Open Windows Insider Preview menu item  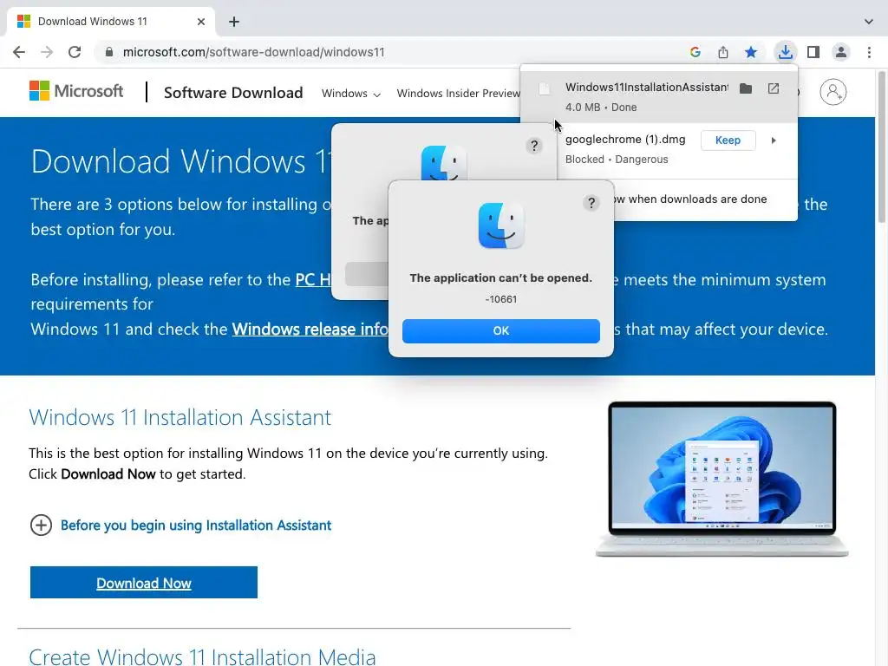[458, 94]
